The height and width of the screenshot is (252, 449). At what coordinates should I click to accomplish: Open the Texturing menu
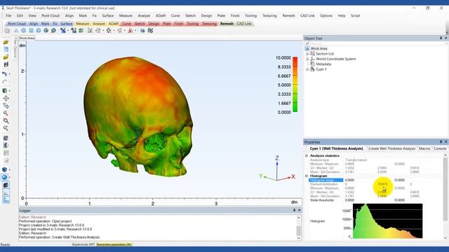point(269,15)
